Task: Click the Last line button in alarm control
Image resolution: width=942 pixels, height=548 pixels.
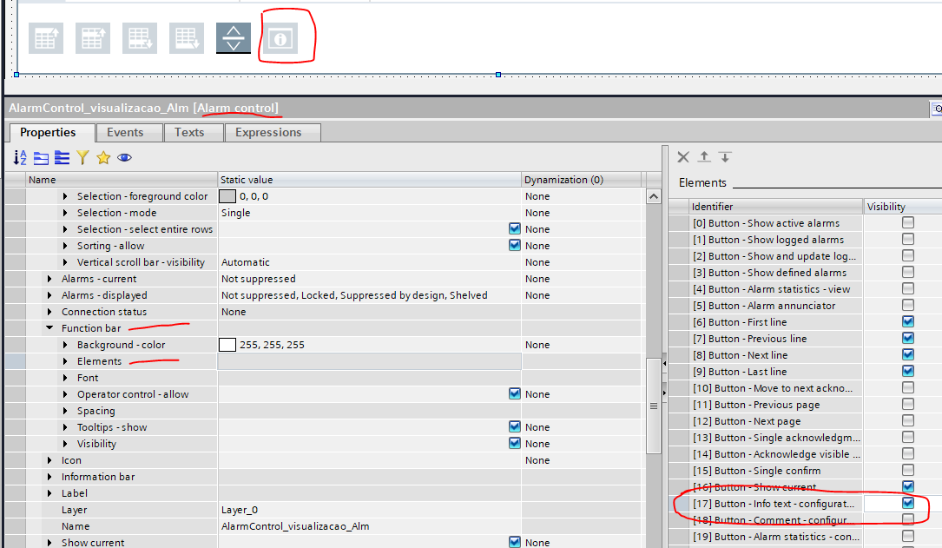Action: tap(187, 39)
